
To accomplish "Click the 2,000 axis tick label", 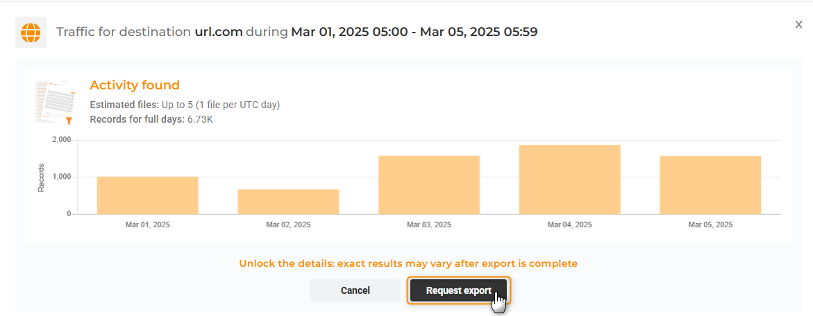I will click(x=61, y=140).
